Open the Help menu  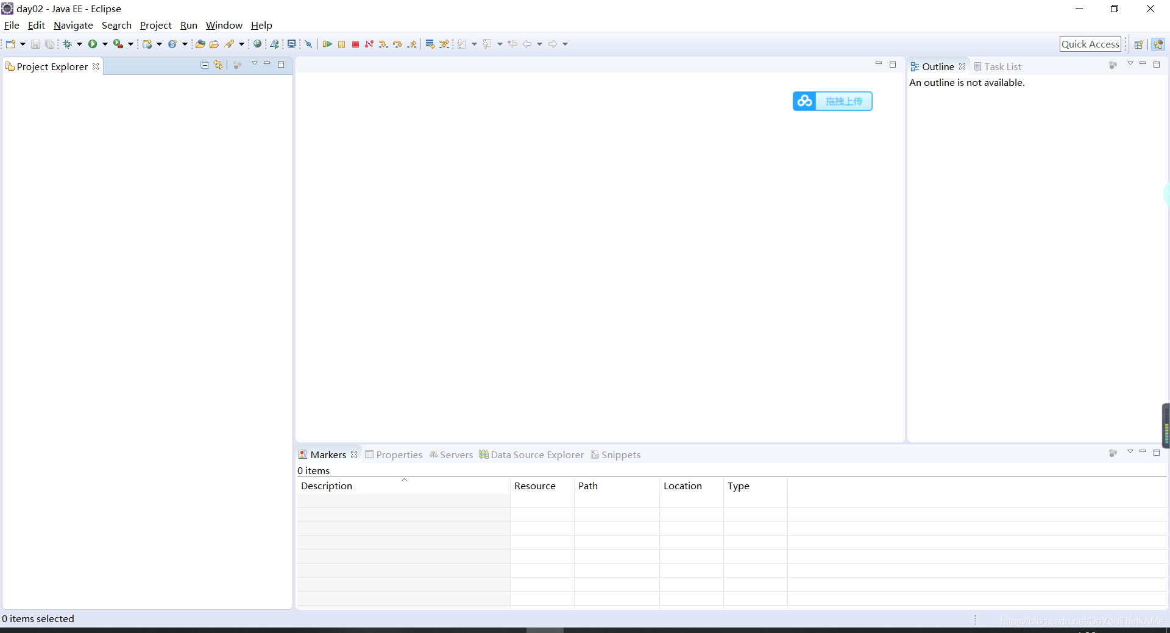pyautogui.click(x=261, y=25)
